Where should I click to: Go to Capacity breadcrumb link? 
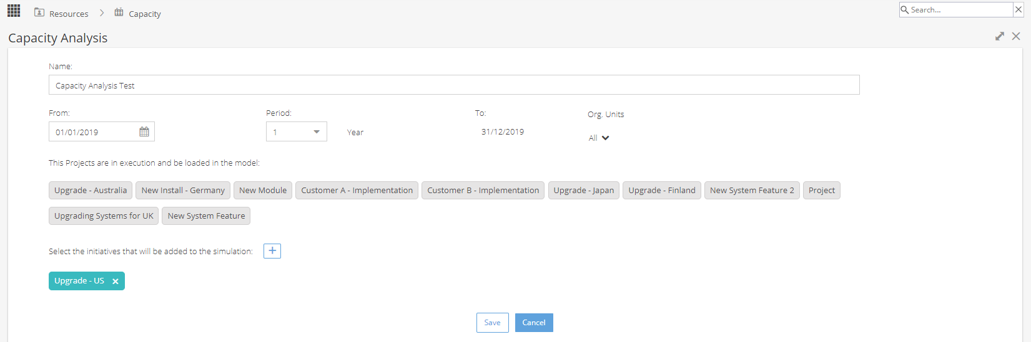145,14
